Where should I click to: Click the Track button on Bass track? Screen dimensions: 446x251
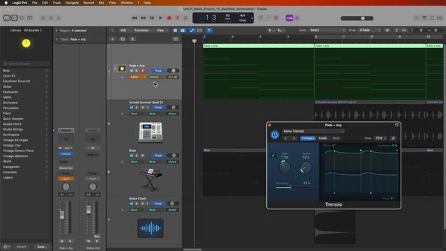pos(158,155)
